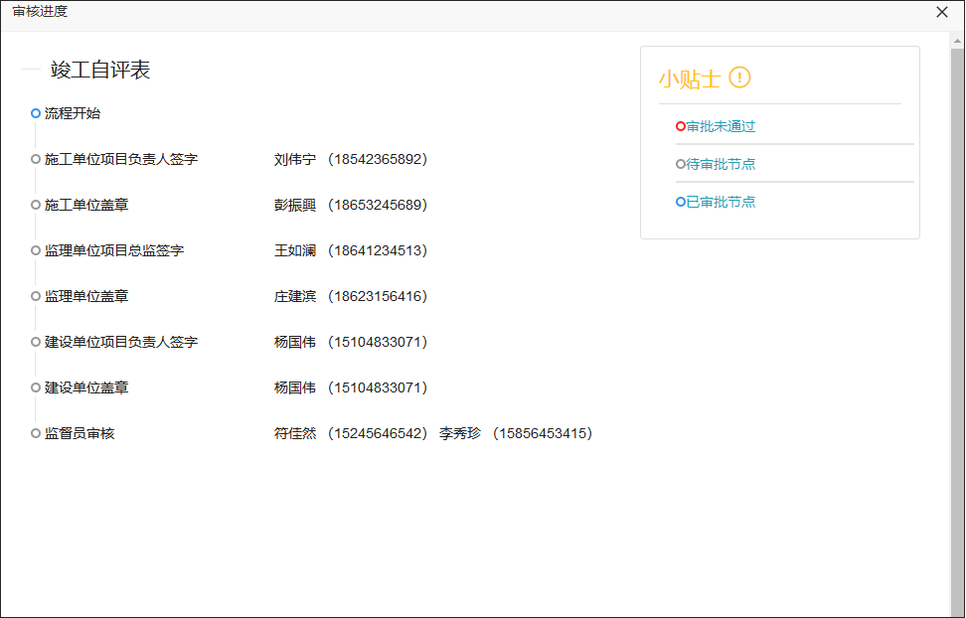
Task: Click the node circle beside 监督员审核
Action: [x=36, y=433]
